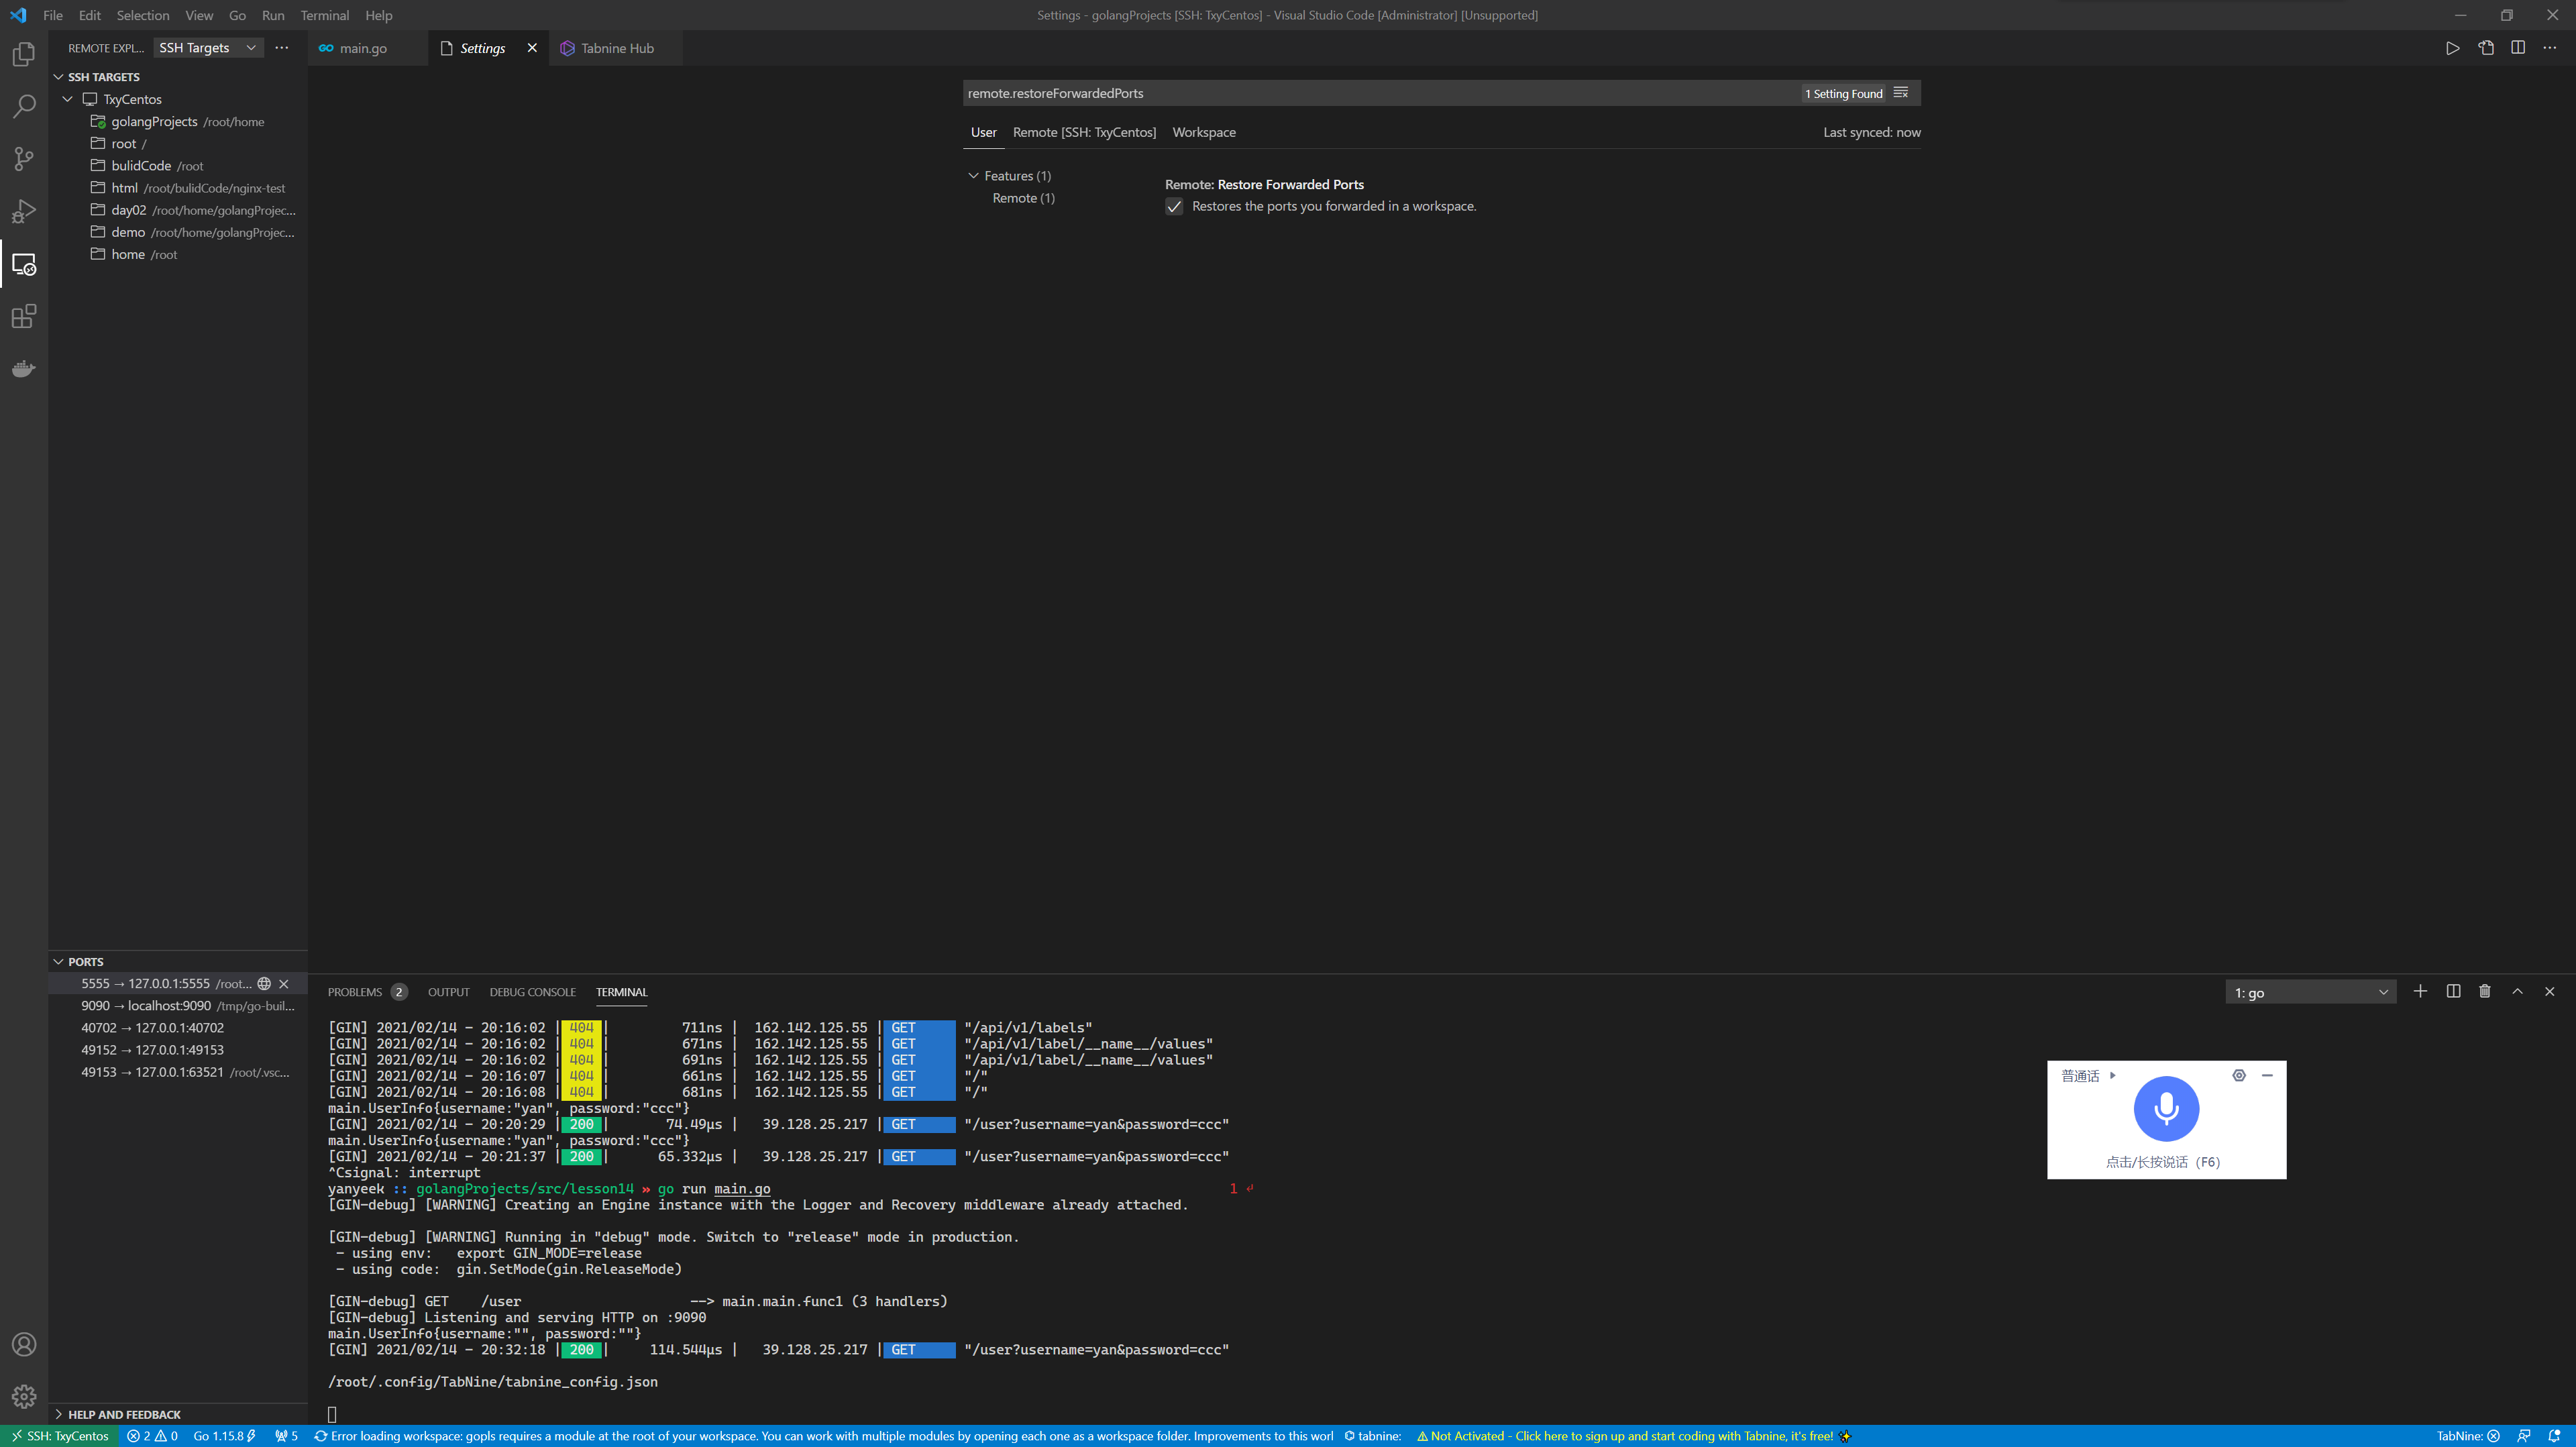2576x1447 pixels.
Task: Open a new terminal with the plus icon
Action: pos(2420,991)
